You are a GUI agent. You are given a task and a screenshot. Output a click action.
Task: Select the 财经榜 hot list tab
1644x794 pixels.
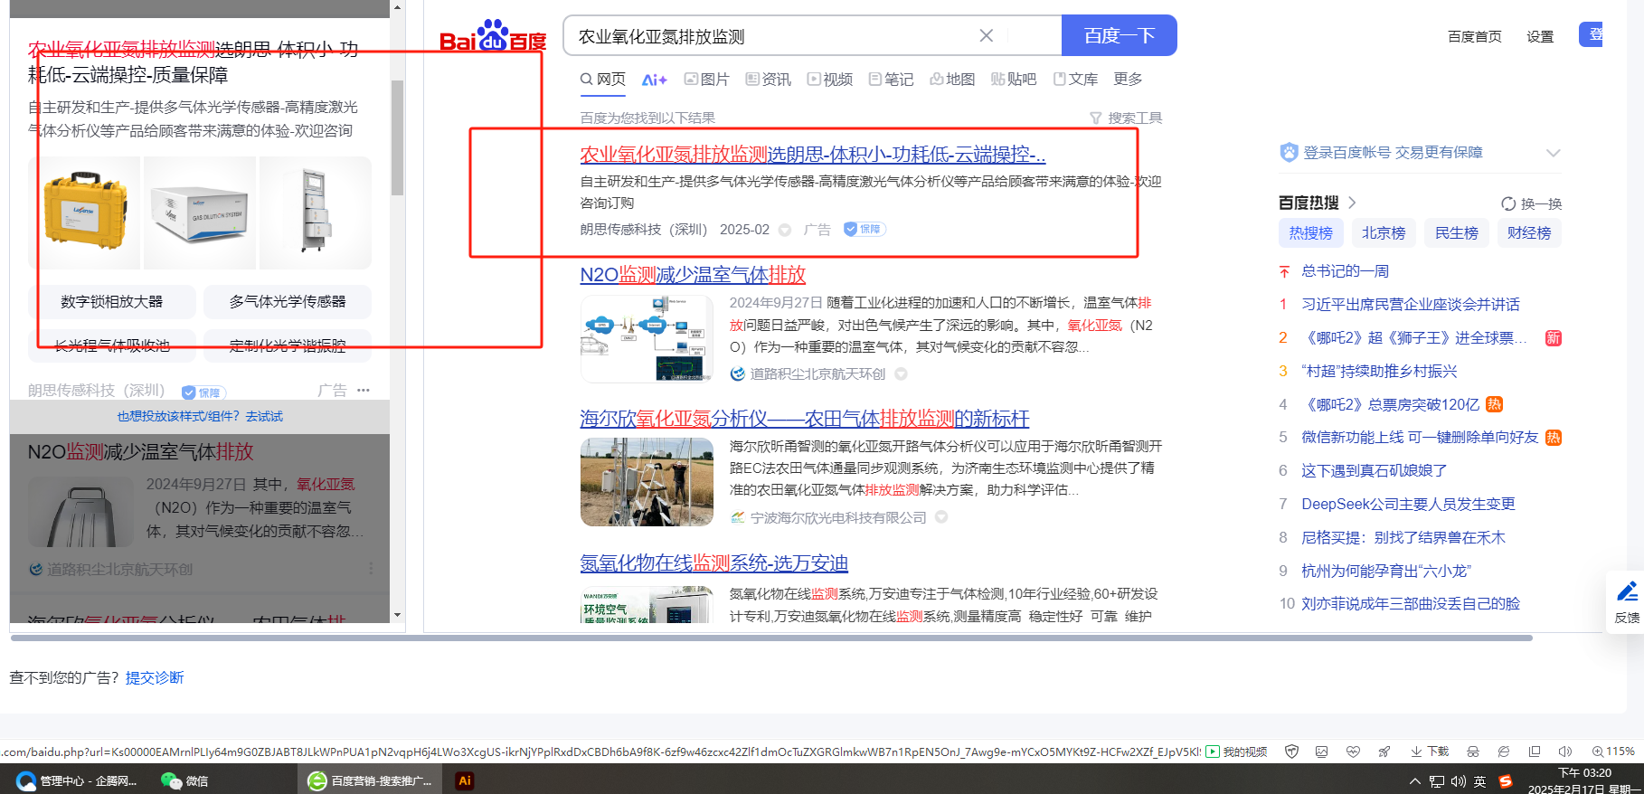(1529, 233)
